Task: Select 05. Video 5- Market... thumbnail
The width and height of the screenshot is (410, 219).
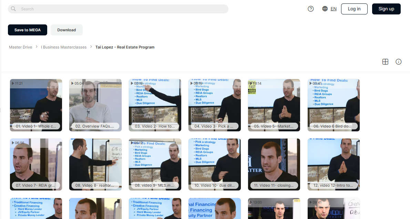Action: tap(274, 105)
